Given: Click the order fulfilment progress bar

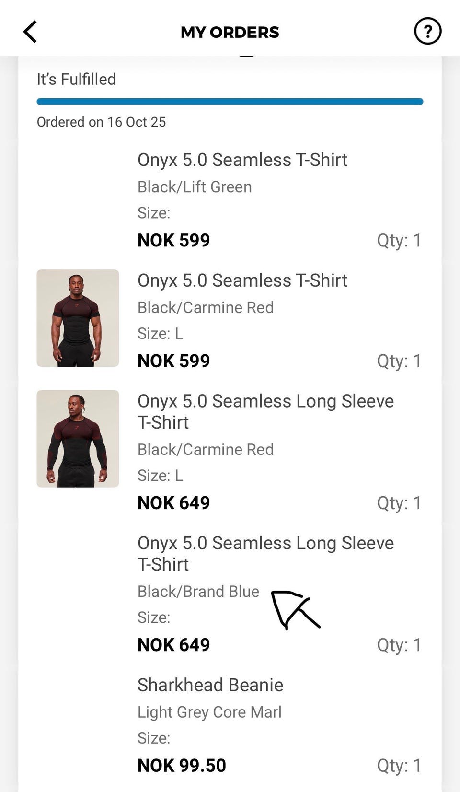Looking at the screenshot, I should (x=230, y=102).
